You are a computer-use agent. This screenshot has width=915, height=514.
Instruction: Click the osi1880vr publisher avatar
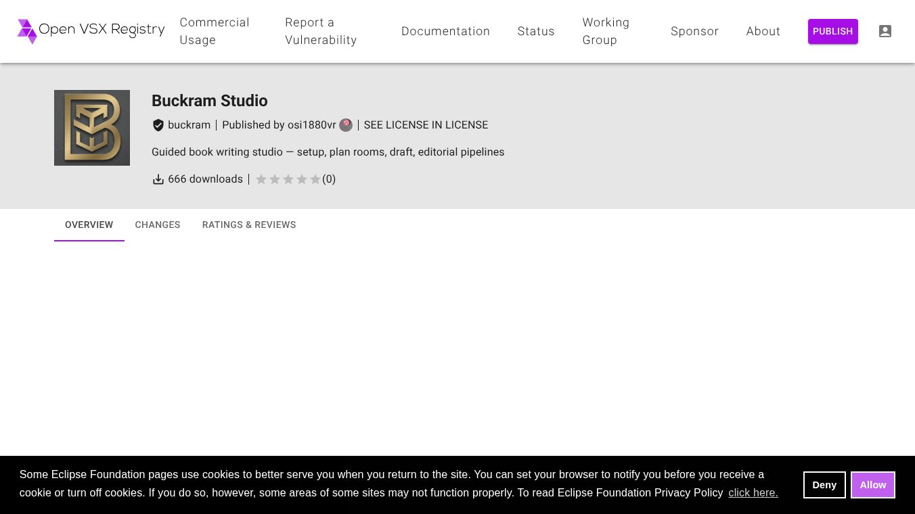pyautogui.click(x=346, y=125)
